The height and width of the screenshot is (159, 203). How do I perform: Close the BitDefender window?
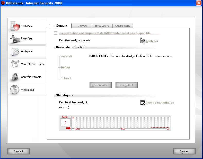[x=199, y=3]
